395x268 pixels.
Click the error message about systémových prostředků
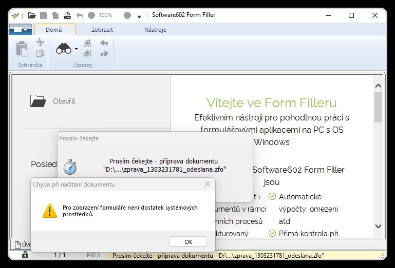click(x=130, y=211)
